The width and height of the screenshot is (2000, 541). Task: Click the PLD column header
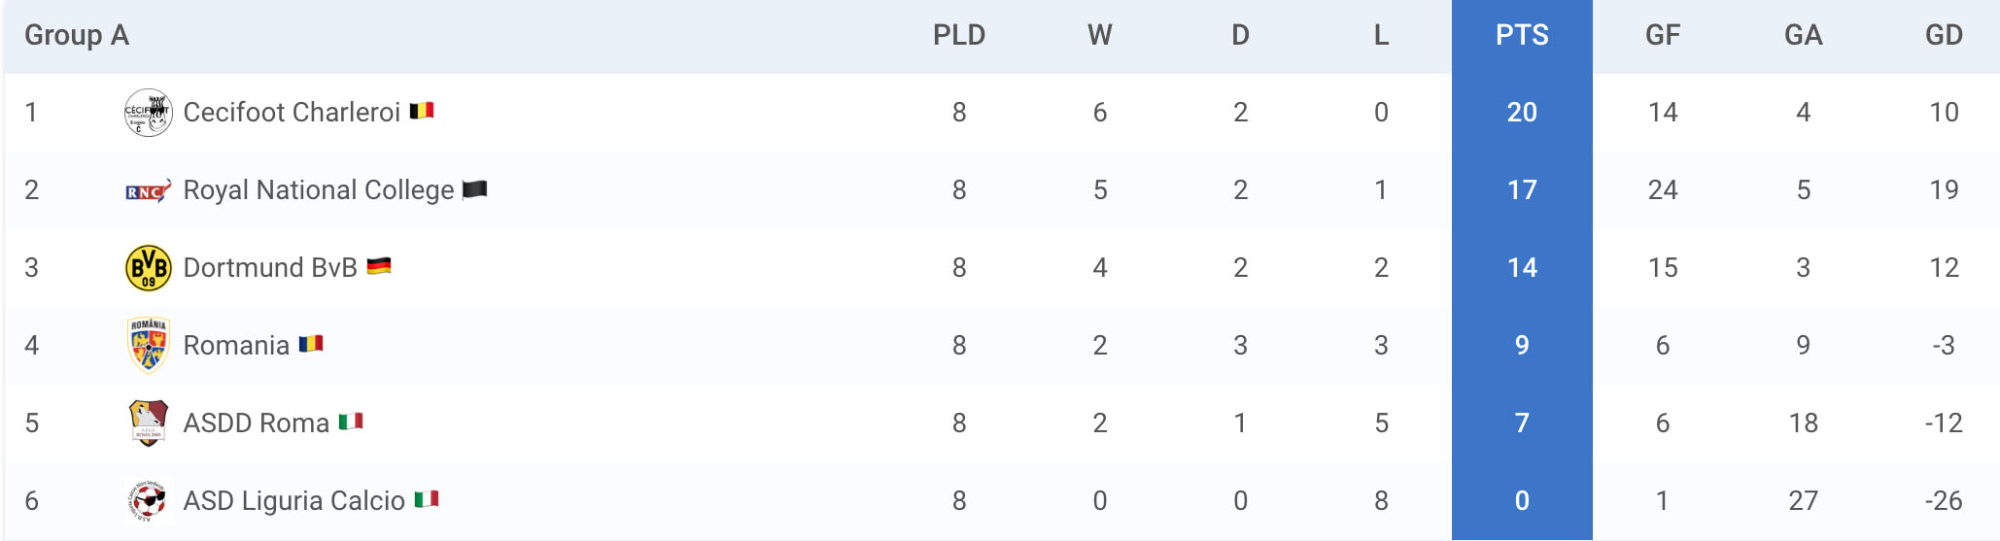(x=959, y=36)
